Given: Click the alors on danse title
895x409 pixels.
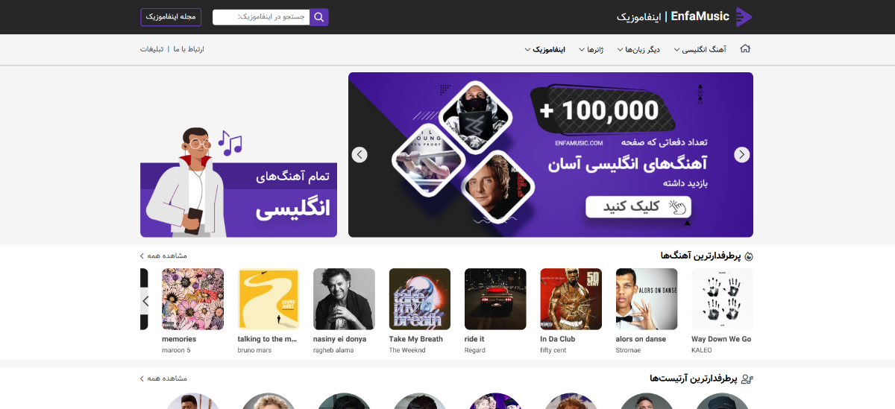Looking at the screenshot, I should coord(641,339).
